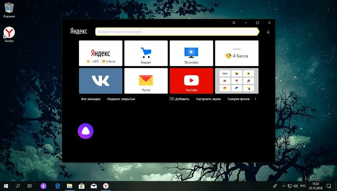Open Галерея фонов
This screenshot has height=191, width=337.
coord(239,99)
